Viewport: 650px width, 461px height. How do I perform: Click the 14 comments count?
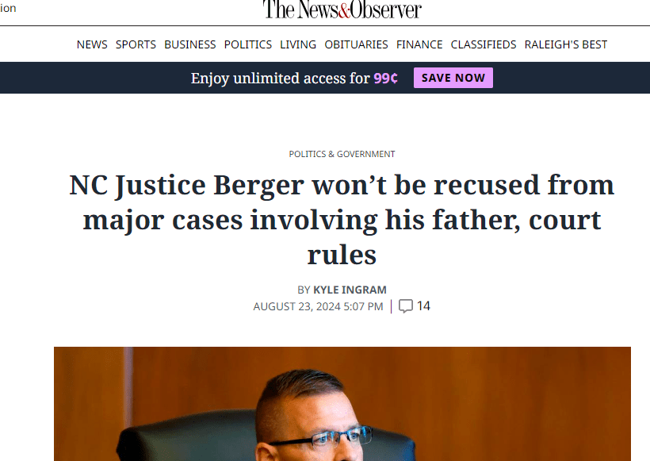click(423, 306)
